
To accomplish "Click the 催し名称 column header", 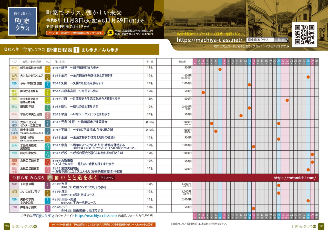I will (x=60, y=62).
